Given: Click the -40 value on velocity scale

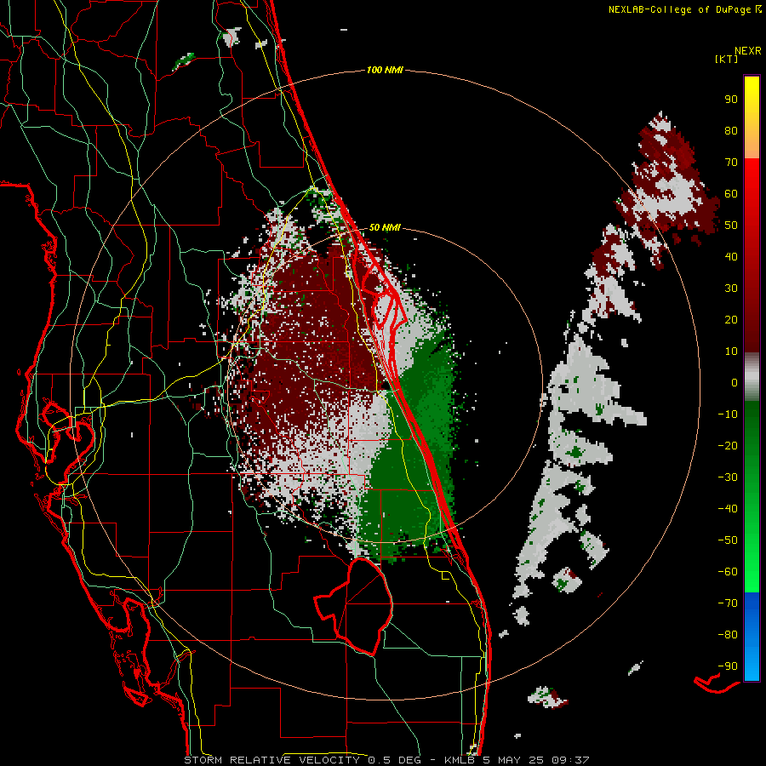Looking at the screenshot, I should coord(728,509).
